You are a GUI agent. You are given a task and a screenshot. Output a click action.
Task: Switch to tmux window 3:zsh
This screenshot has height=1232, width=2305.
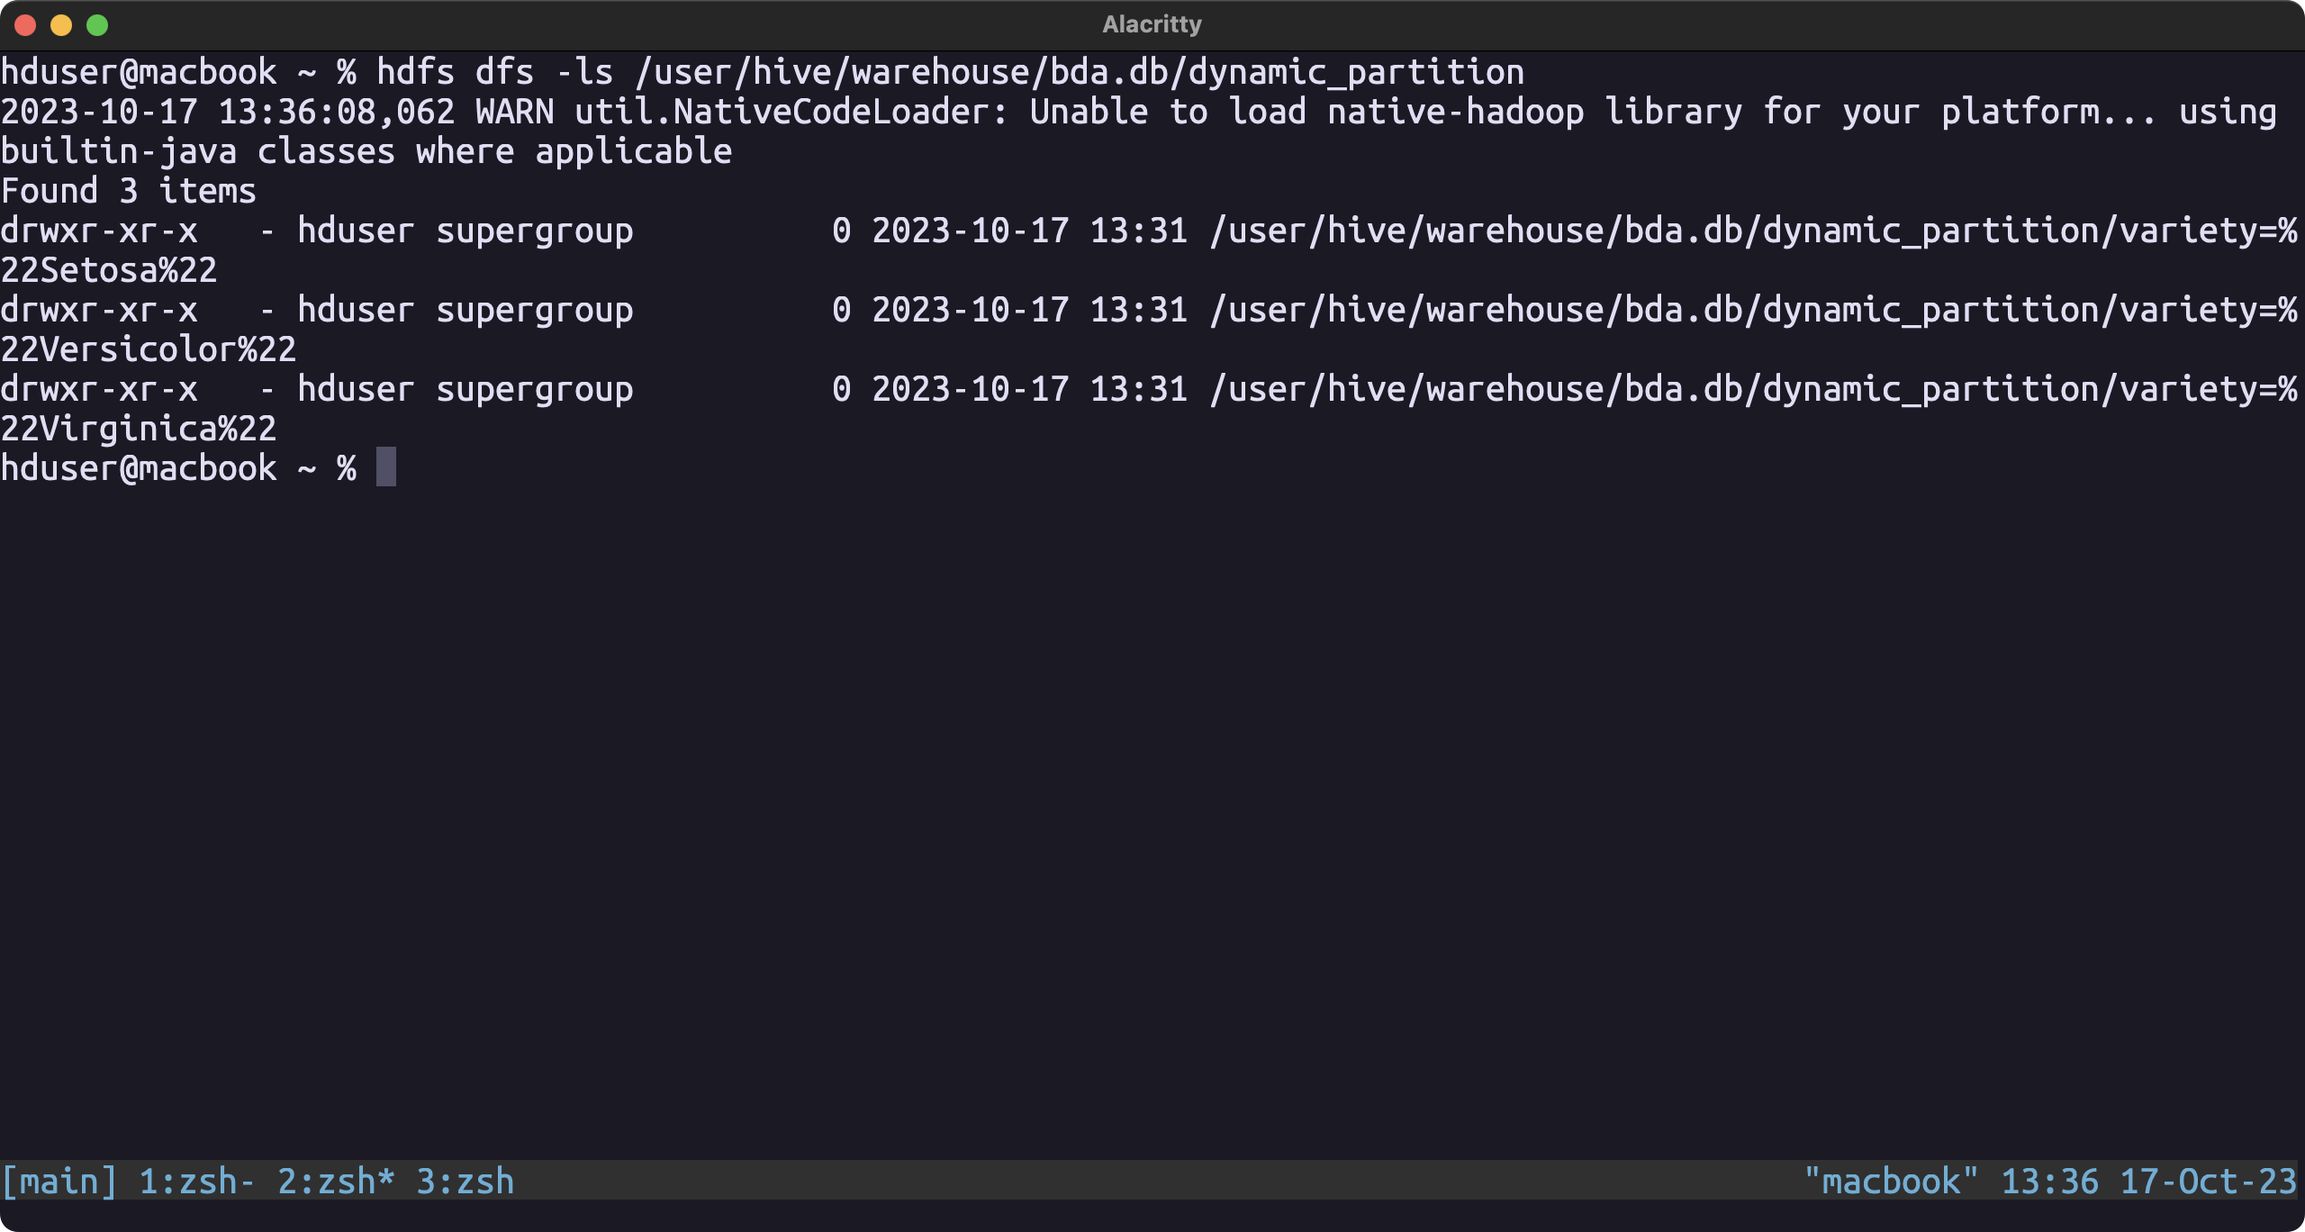pyautogui.click(x=465, y=1182)
